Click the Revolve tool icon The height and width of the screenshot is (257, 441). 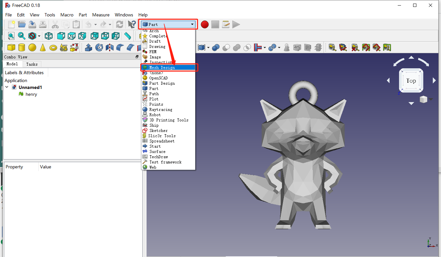click(x=99, y=47)
